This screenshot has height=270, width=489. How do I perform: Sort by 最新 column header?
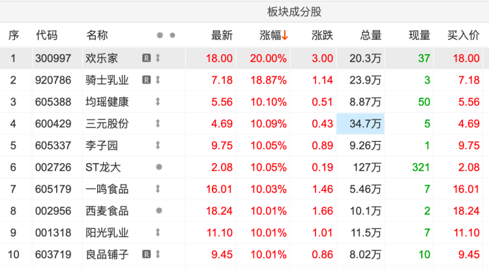coord(222,35)
